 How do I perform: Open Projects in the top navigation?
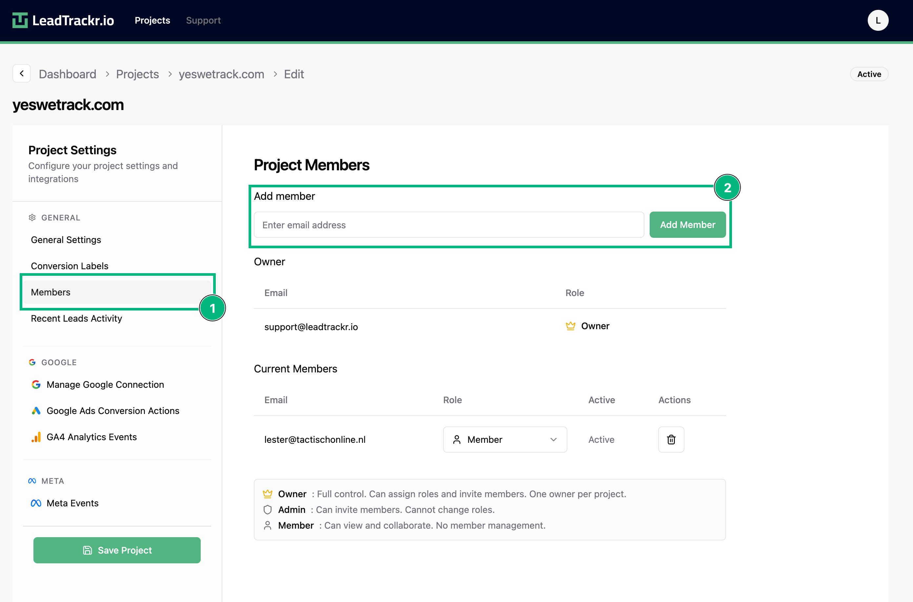click(x=152, y=20)
